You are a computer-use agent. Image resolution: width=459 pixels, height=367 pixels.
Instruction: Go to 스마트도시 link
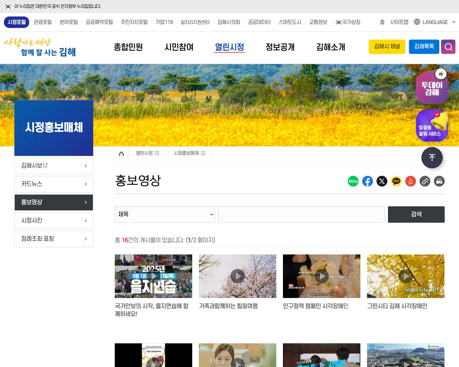[x=290, y=22]
